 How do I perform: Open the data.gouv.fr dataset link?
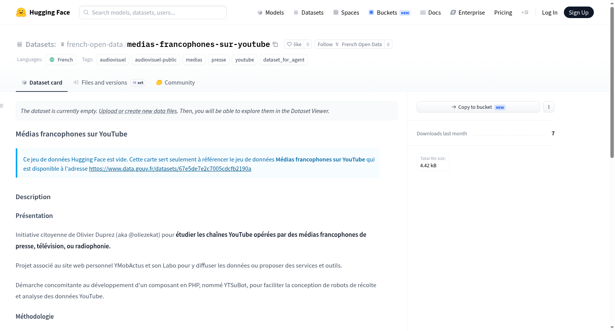pos(170,169)
